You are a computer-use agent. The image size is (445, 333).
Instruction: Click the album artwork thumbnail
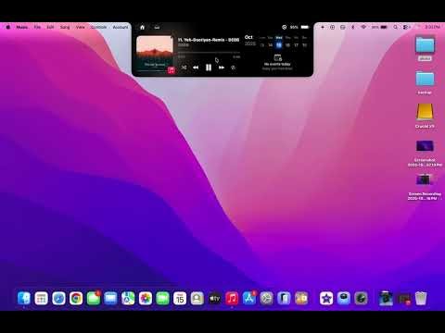click(x=155, y=54)
